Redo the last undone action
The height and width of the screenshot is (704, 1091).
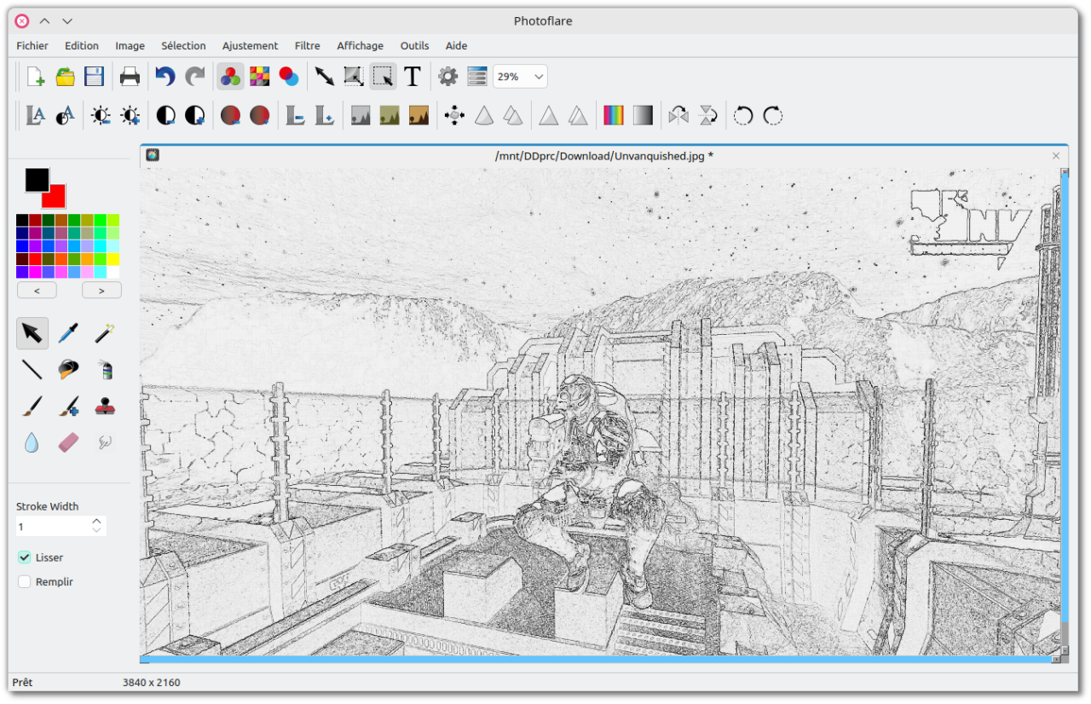(195, 77)
